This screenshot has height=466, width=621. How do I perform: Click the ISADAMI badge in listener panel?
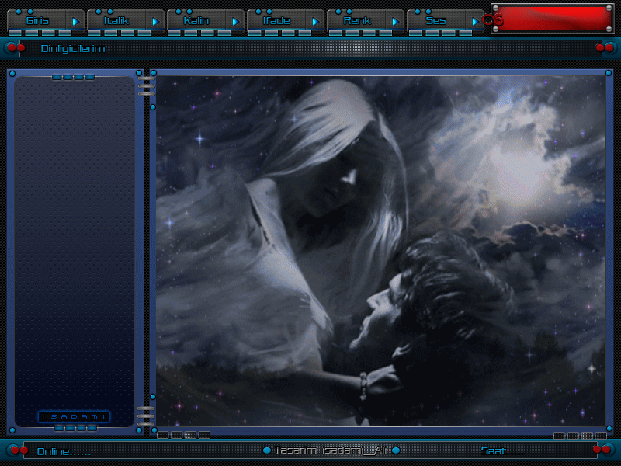click(x=74, y=416)
